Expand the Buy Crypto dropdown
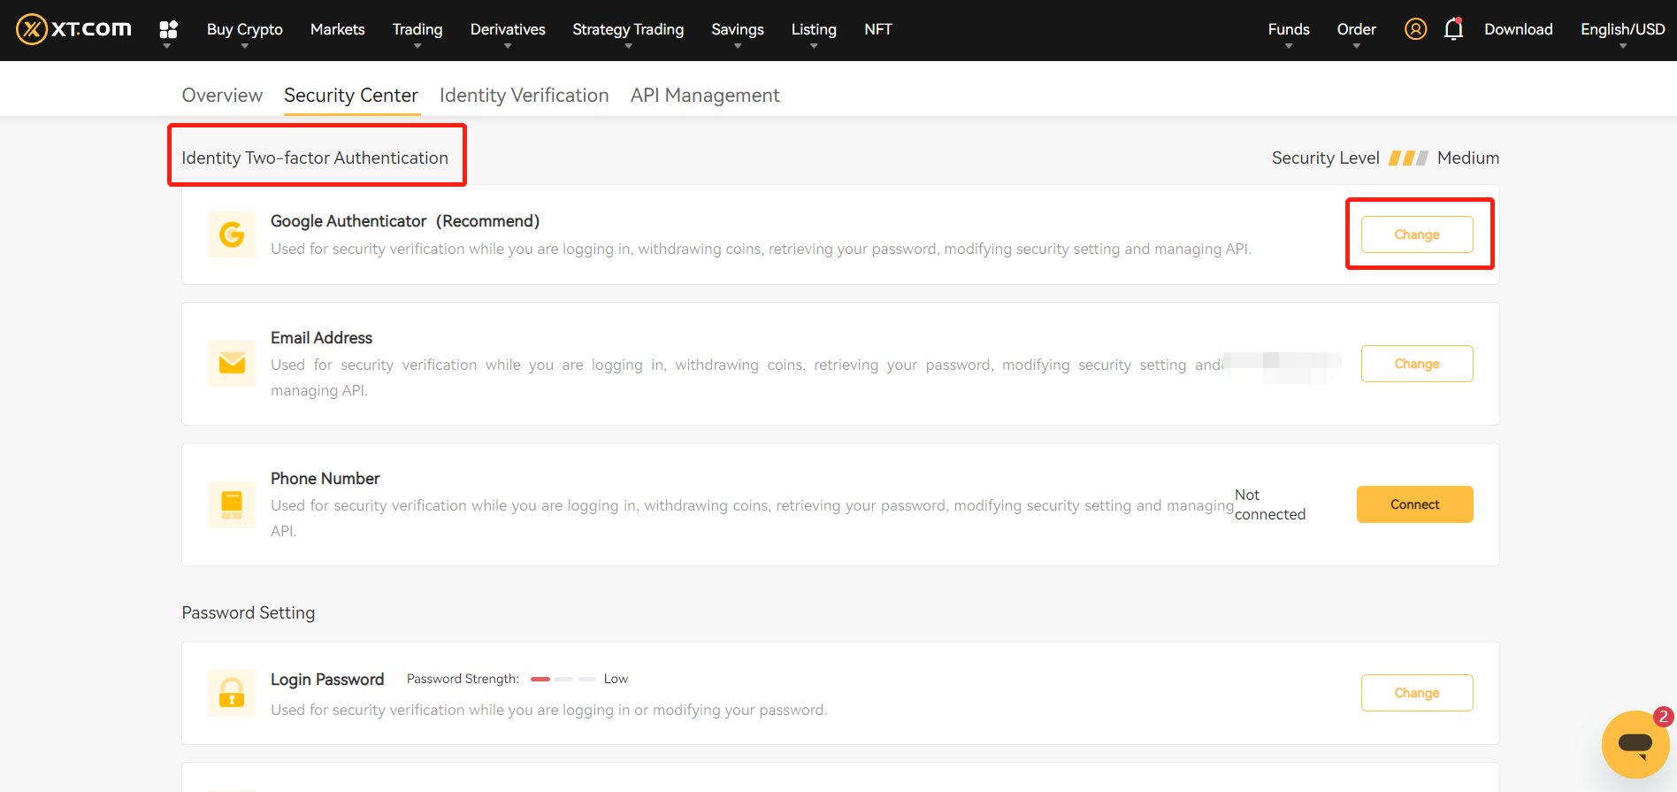 (x=244, y=30)
